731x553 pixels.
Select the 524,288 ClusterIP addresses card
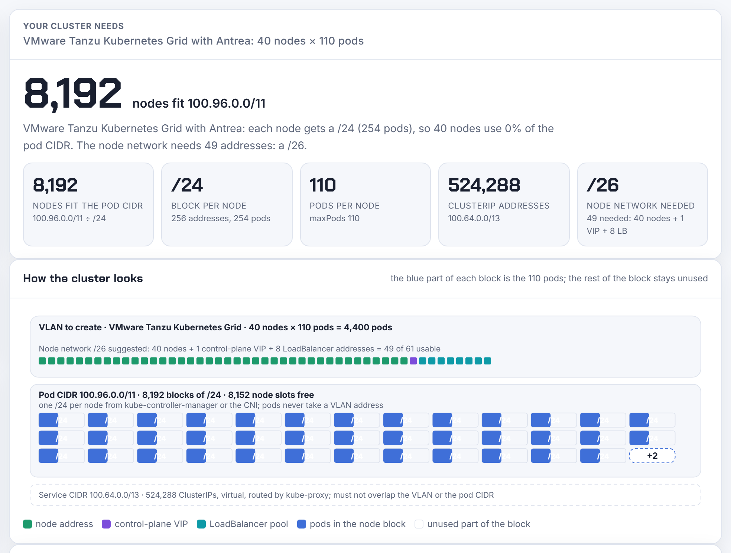coord(504,204)
